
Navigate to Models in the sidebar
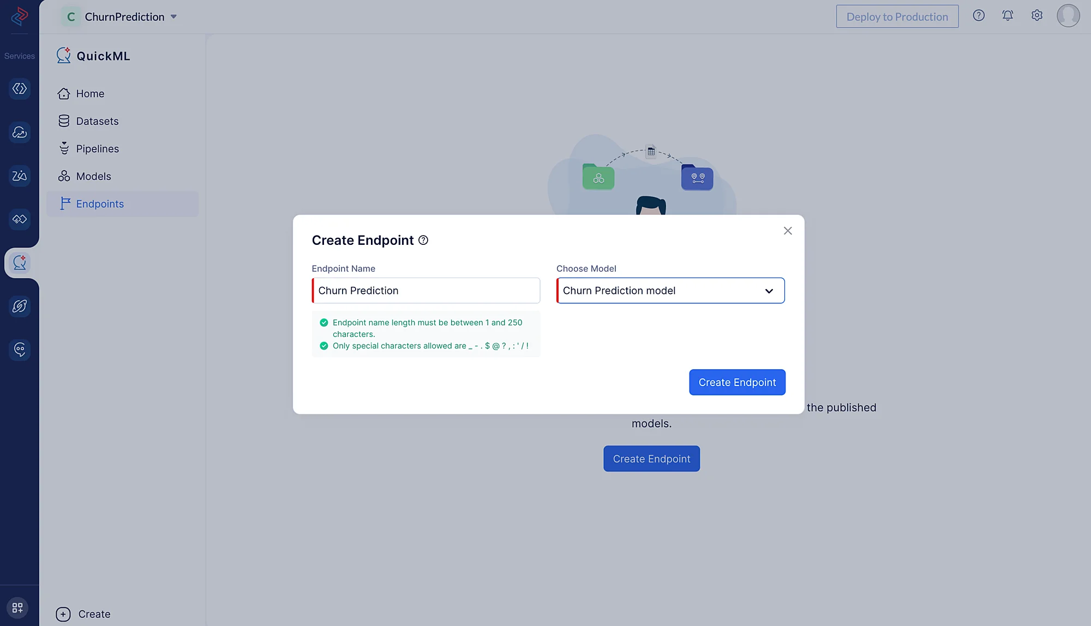(93, 177)
